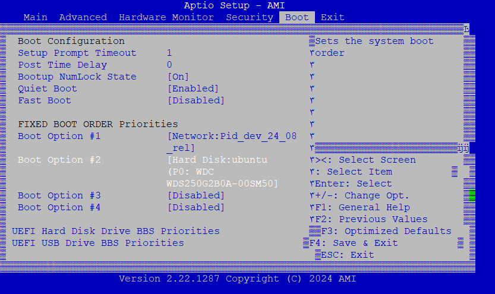Image resolution: width=495 pixels, height=294 pixels.
Task: Expand Boot Option #3 Disabled choices
Action: click(196, 195)
